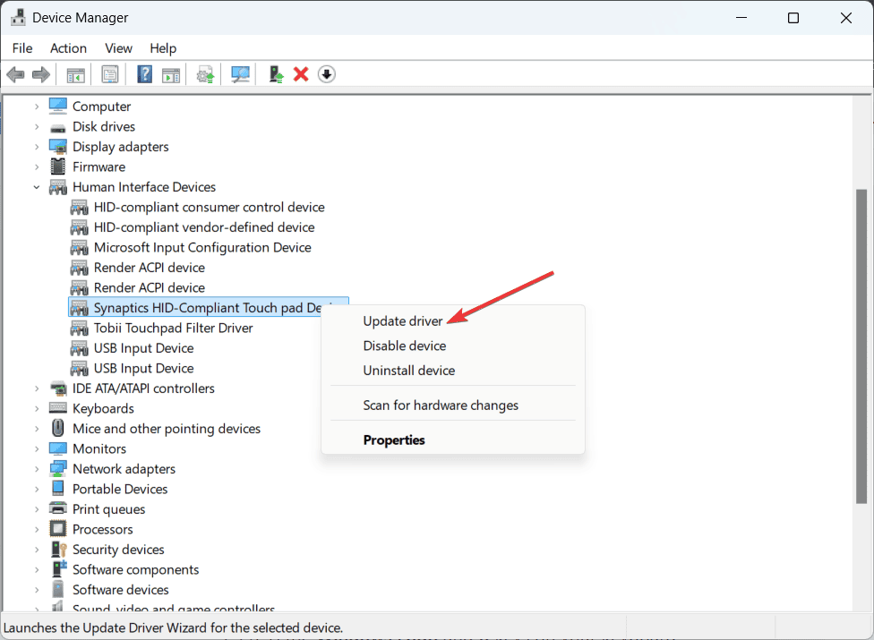Click the Help question mark toolbar icon
The width and height of the screenshot is (874, 640).
(x=144, y=74)
